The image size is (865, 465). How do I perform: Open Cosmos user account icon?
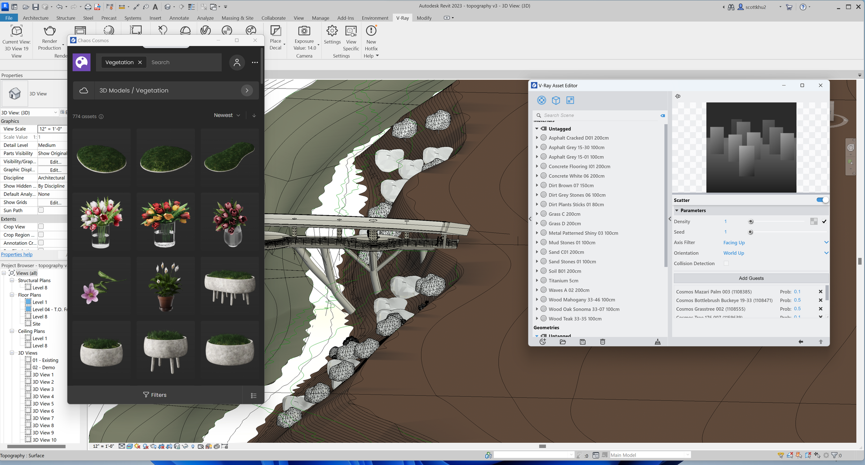[237, 62]
